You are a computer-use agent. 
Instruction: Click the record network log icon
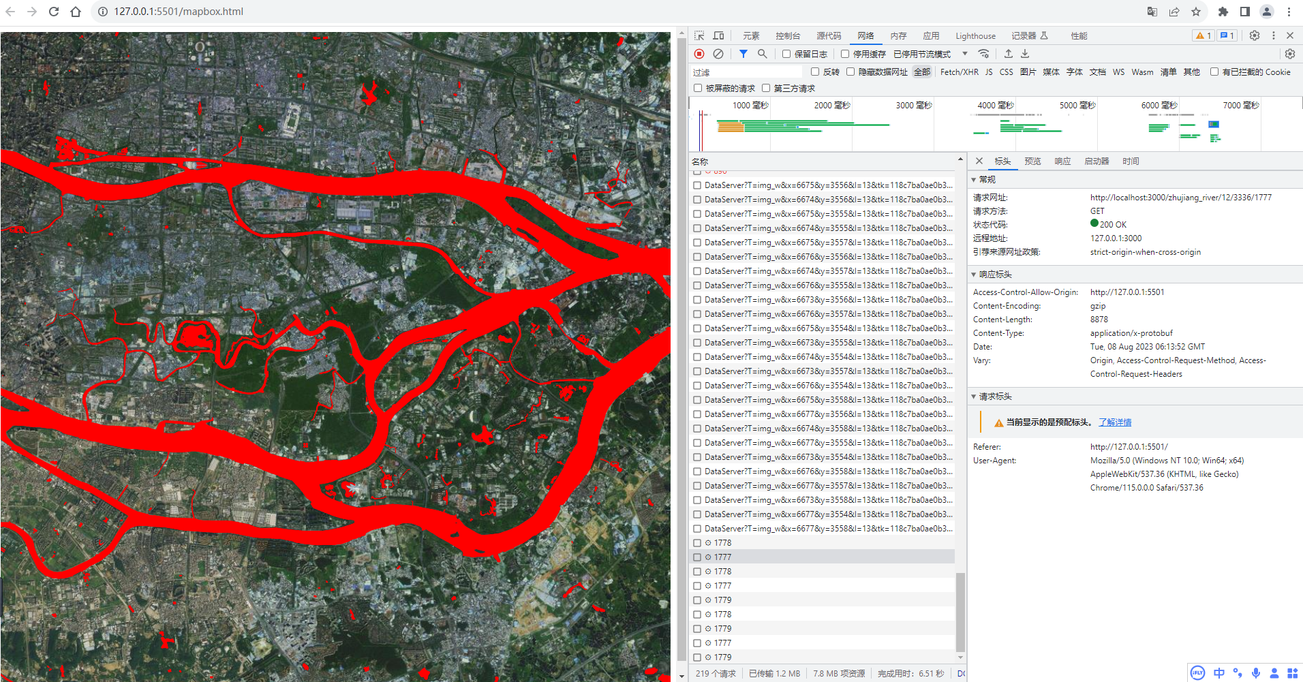pos(699,54)
